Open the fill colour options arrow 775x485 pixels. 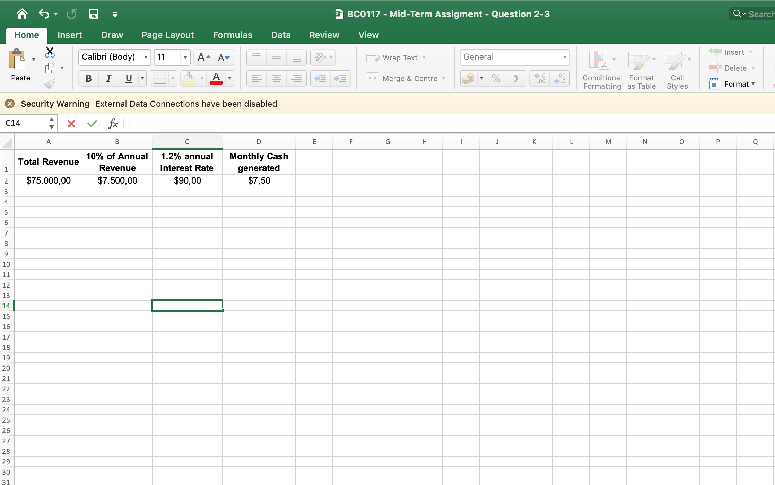click(x=202, y=78)
